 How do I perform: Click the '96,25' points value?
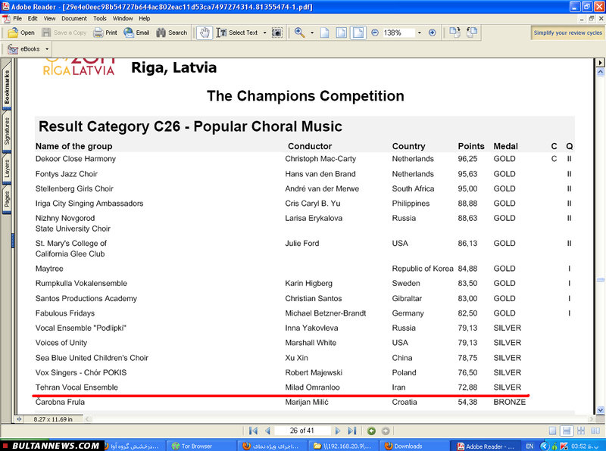point(467,159)
